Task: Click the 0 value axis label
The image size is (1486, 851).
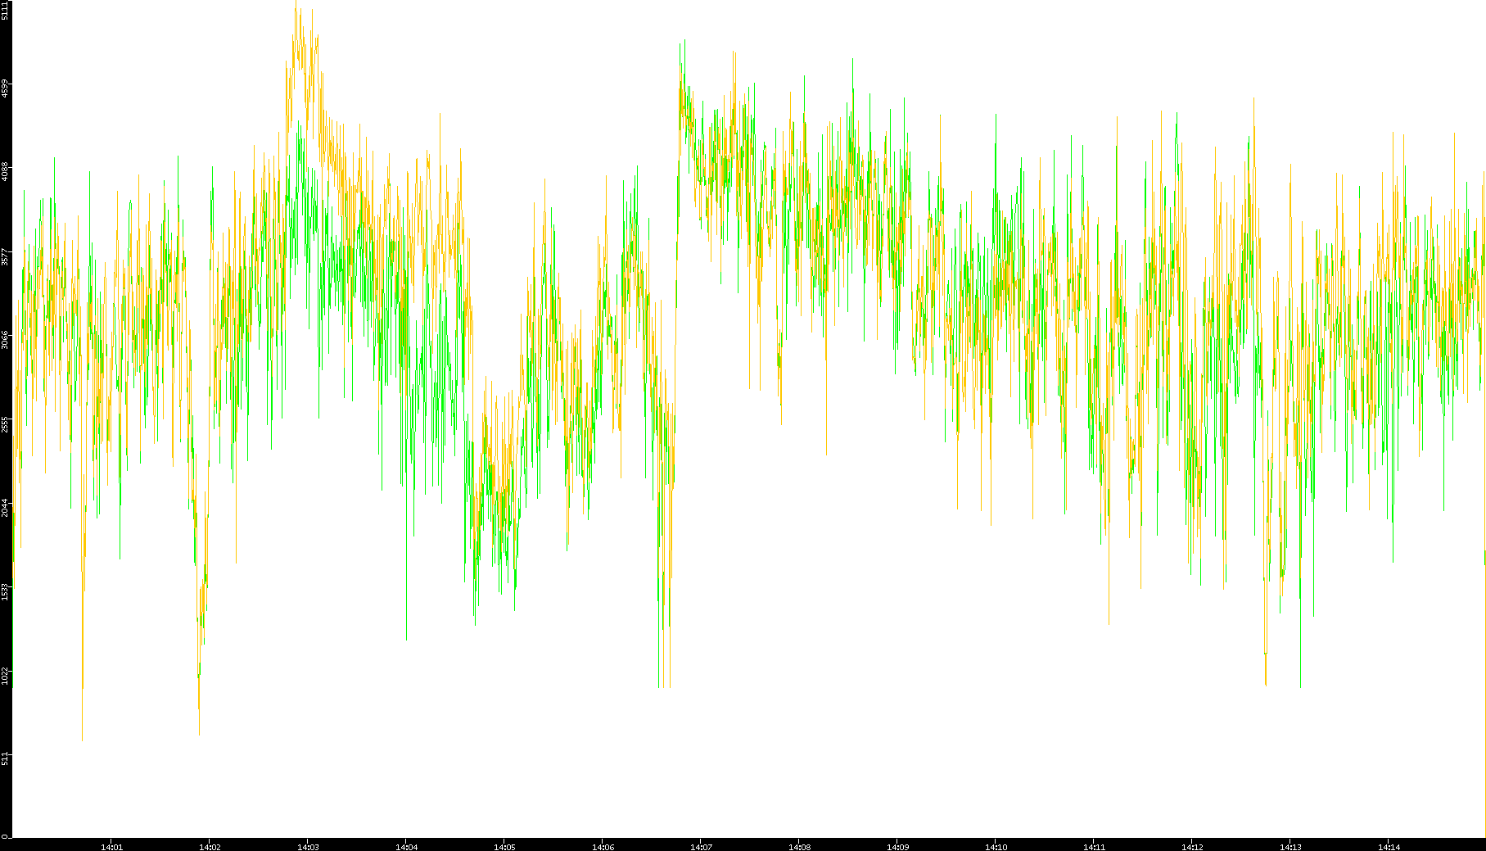Action: point(6,836)
